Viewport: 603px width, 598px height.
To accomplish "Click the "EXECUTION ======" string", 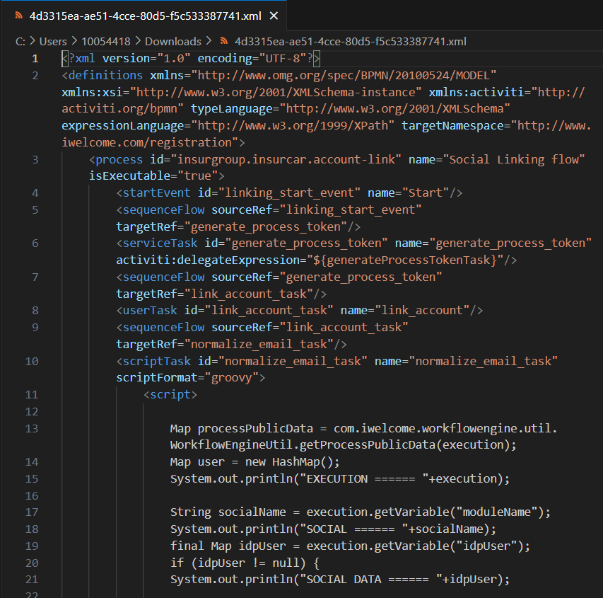I will (x=364, y=479).
